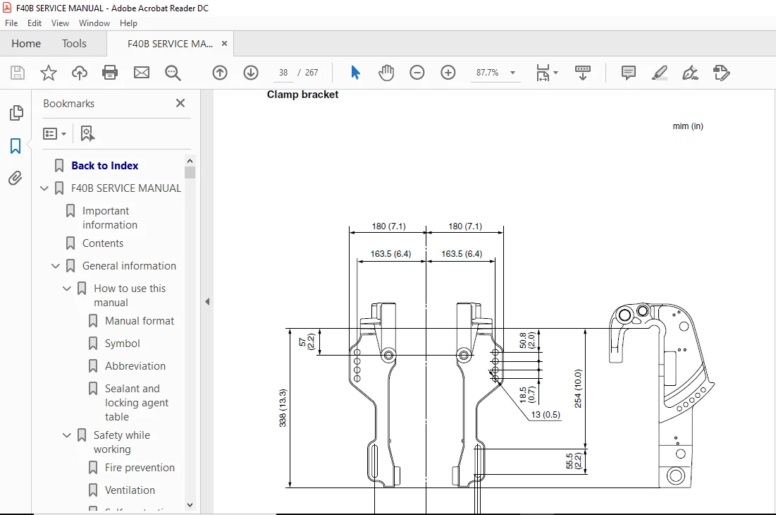Go to the previous page arrow

click(x=220, y=73)
